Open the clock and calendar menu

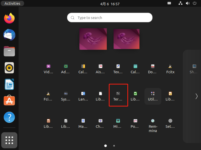coord(110,4)
